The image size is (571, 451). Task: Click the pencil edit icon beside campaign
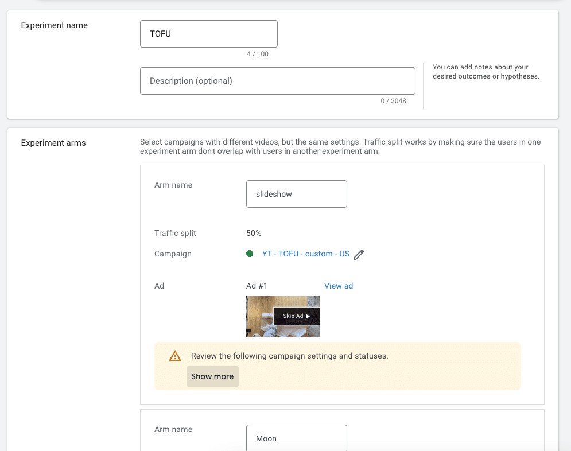[359, 254]
